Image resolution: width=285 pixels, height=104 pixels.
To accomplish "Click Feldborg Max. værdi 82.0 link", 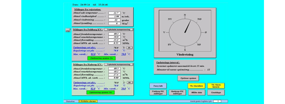I will coord(93,54).
